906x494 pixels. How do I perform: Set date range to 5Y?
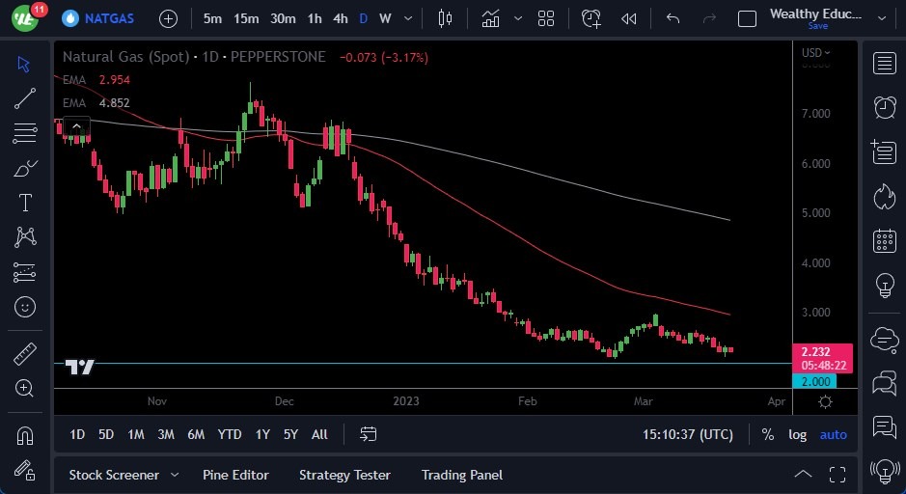click(290, 434)
